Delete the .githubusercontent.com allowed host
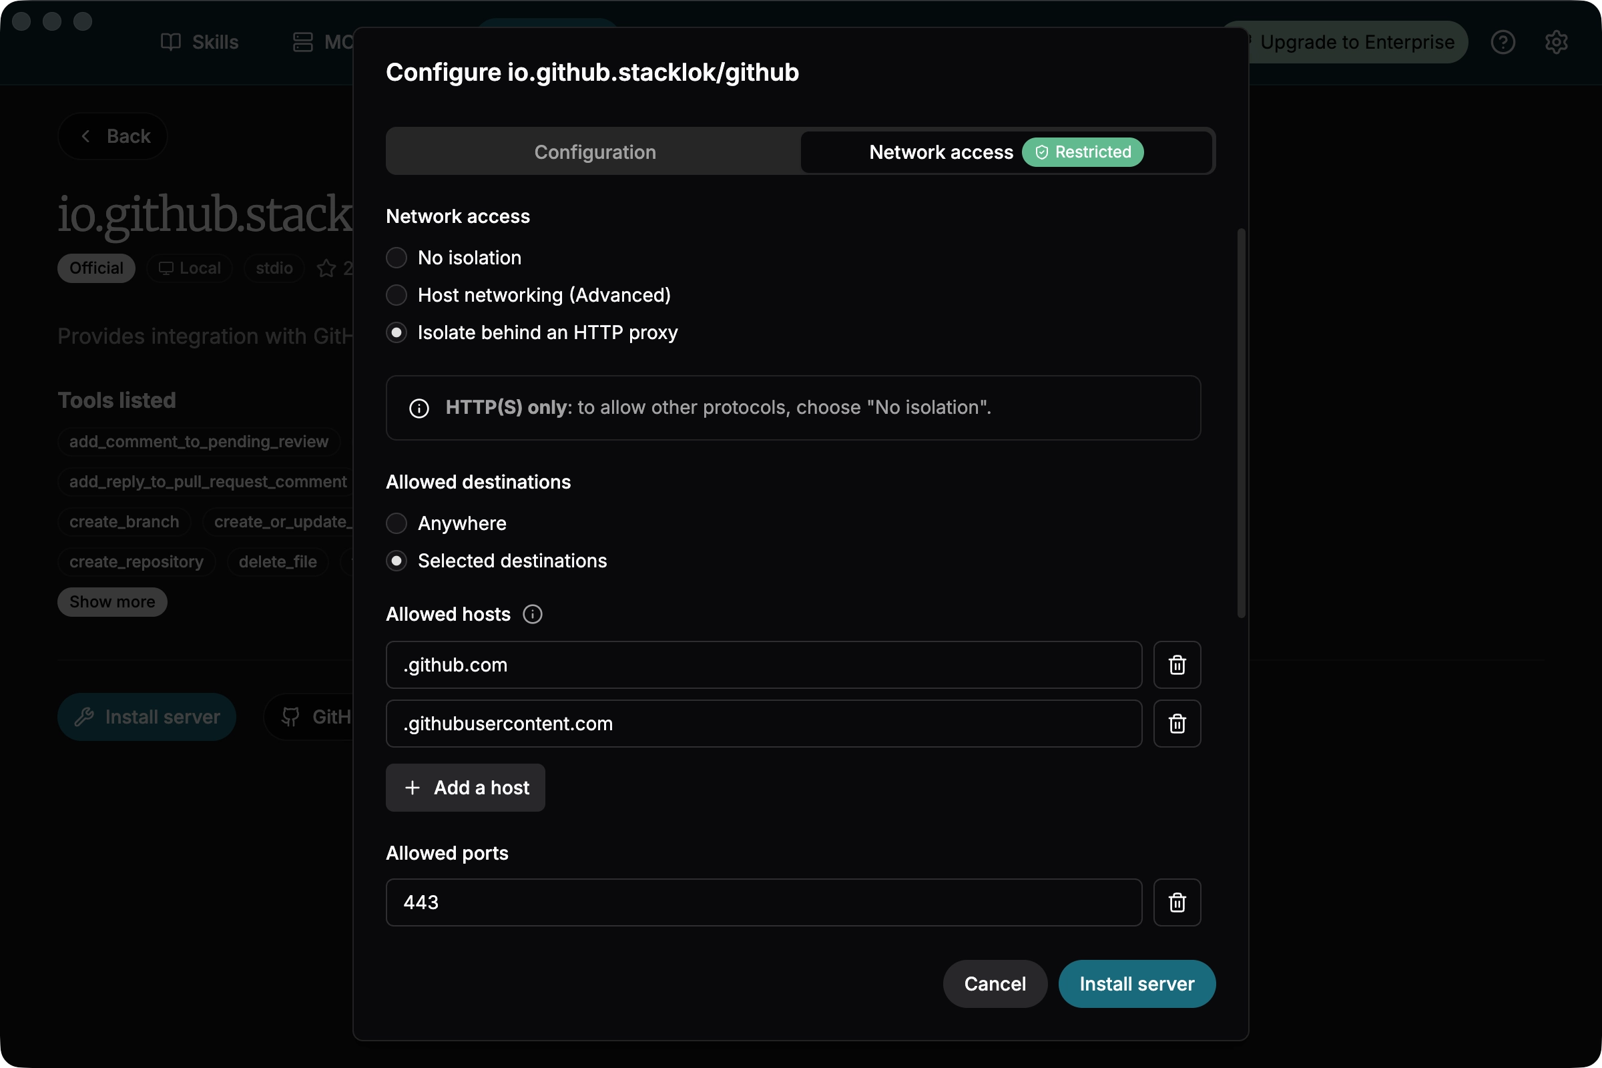The width and height of the screenshot is (1602, 1068). (1177, 724)
